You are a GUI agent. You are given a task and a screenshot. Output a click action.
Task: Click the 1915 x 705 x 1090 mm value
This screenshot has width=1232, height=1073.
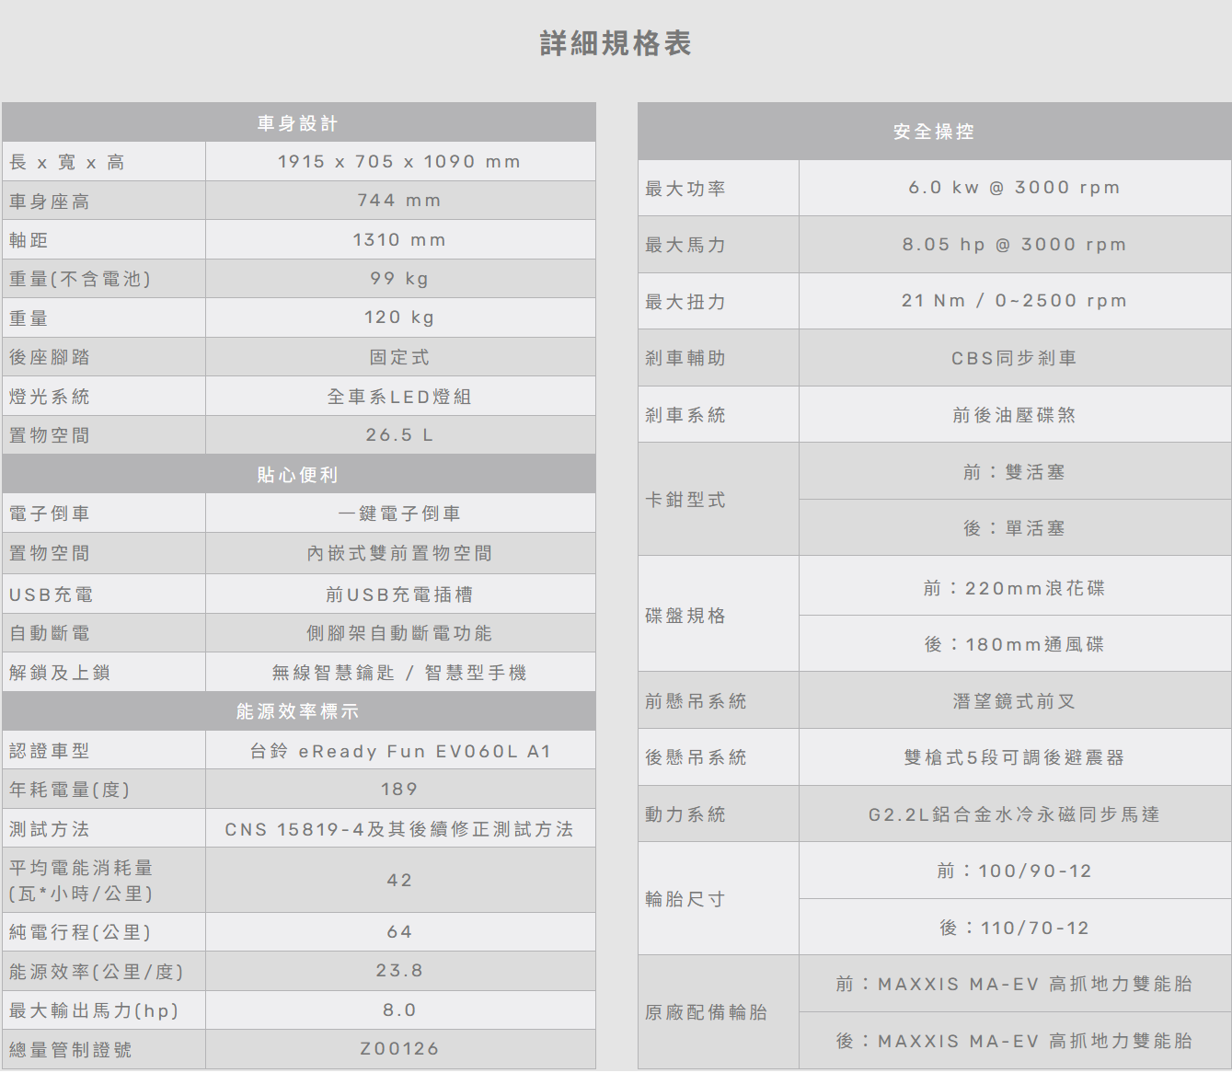(399, 162)
